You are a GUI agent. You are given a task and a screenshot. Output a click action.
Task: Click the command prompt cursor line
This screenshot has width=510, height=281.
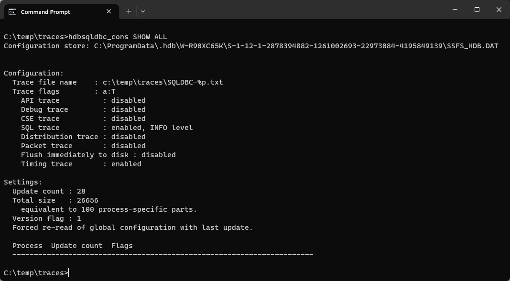click(x=36, y=272)
